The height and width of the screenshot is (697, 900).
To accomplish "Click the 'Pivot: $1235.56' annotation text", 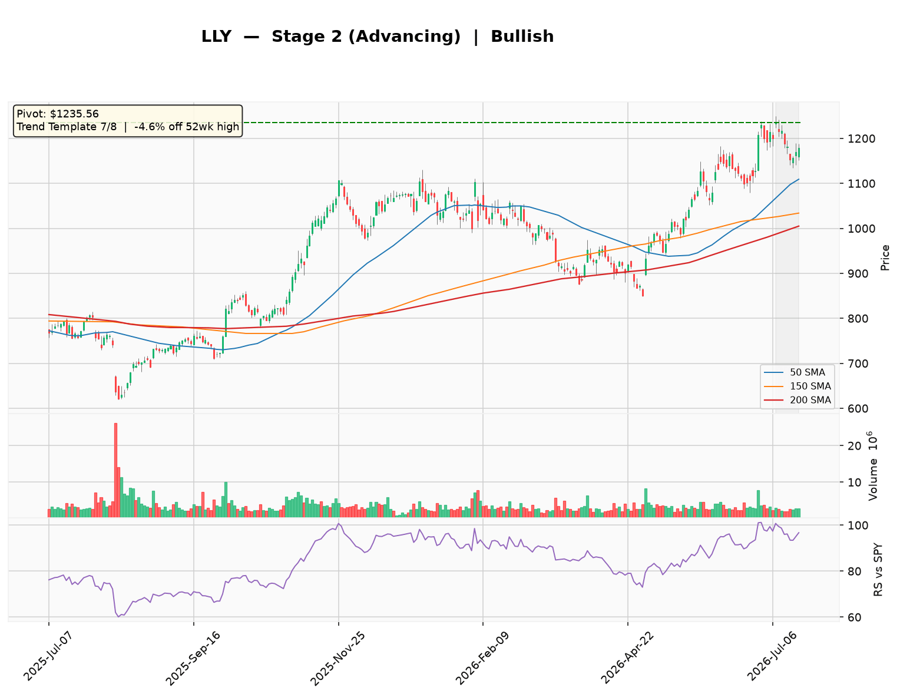I will pyautogui.click(x=58, y=114).
